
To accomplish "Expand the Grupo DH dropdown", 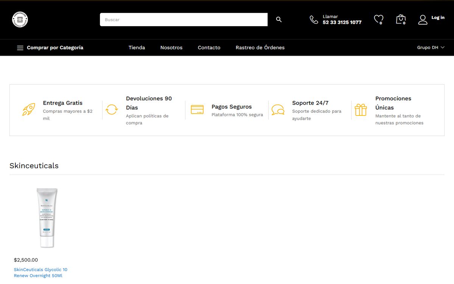I will (x=431, y=48).
